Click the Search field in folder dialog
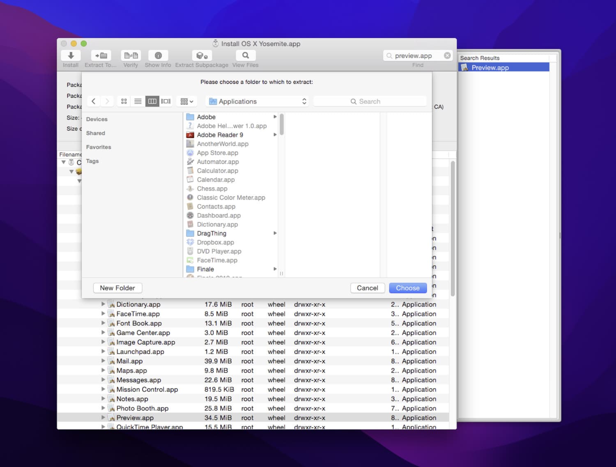Viewport: 616px width, 467px height. coord(370,101)
